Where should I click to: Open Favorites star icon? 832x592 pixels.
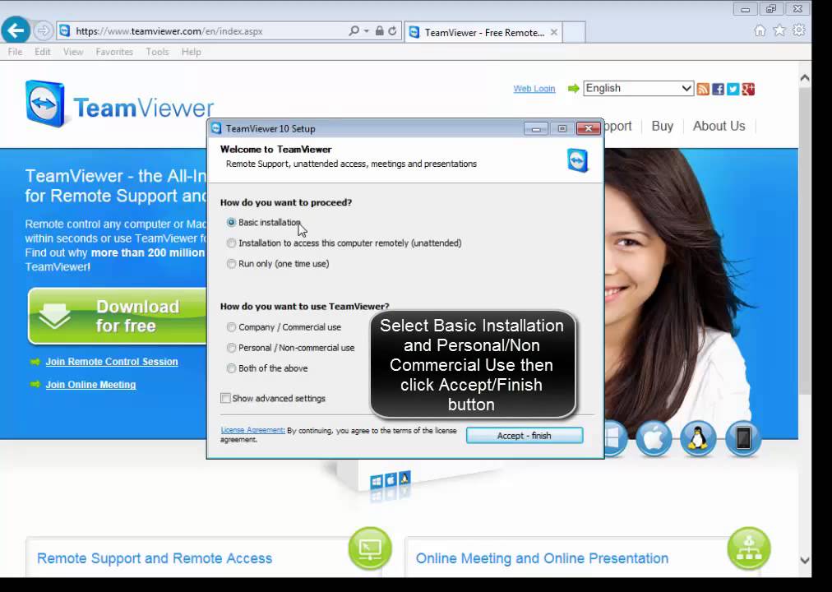[779, 30]
